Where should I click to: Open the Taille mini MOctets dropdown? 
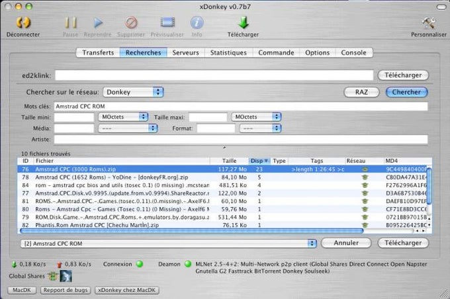pos(123,117)
